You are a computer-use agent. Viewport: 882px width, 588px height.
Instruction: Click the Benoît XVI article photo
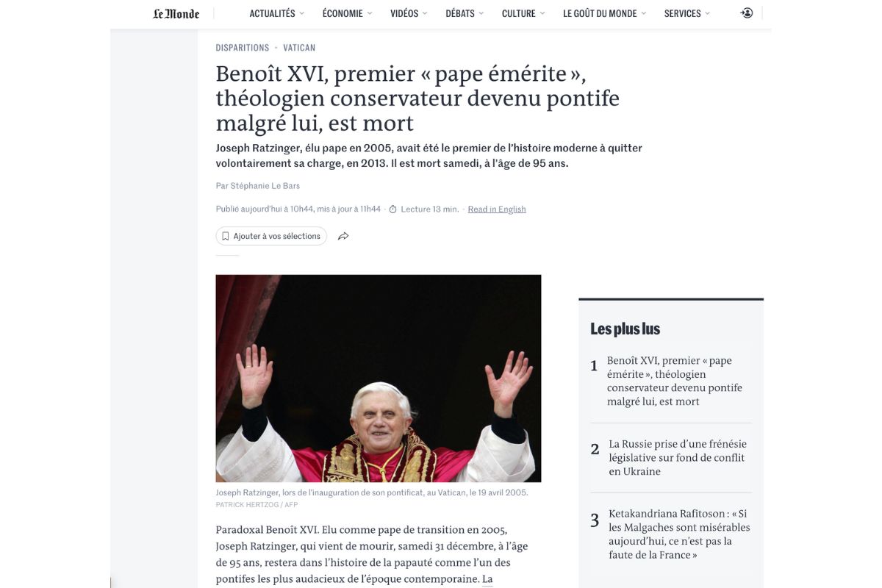click(x=379, y=379)
